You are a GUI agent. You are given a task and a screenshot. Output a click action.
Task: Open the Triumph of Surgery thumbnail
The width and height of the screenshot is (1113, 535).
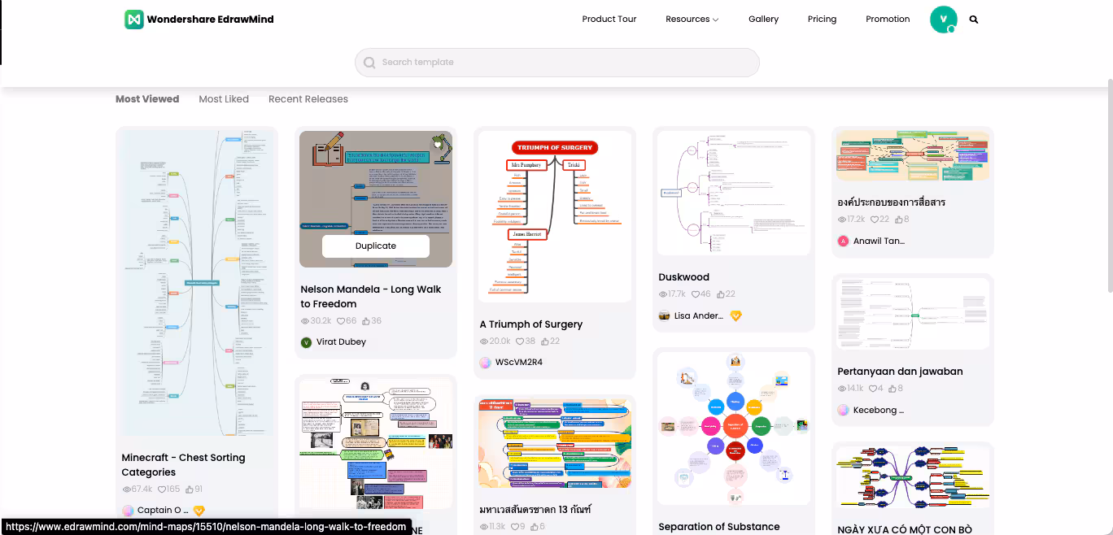(x=555, y=217)
